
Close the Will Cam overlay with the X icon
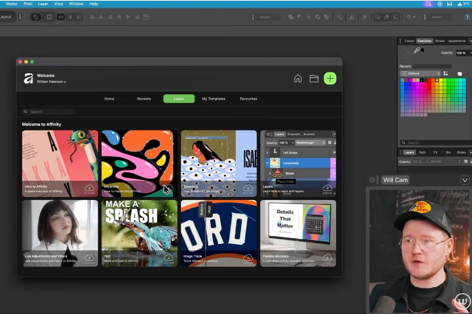[x=372, y=180]
